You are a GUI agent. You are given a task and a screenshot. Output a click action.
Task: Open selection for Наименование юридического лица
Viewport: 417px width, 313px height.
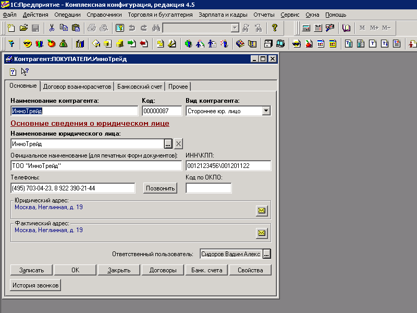(x=168, y=144)
